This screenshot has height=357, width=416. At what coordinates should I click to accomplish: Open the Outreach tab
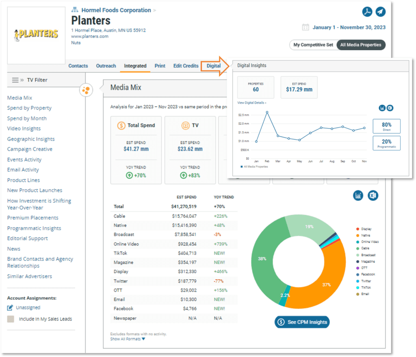[106, 66]
